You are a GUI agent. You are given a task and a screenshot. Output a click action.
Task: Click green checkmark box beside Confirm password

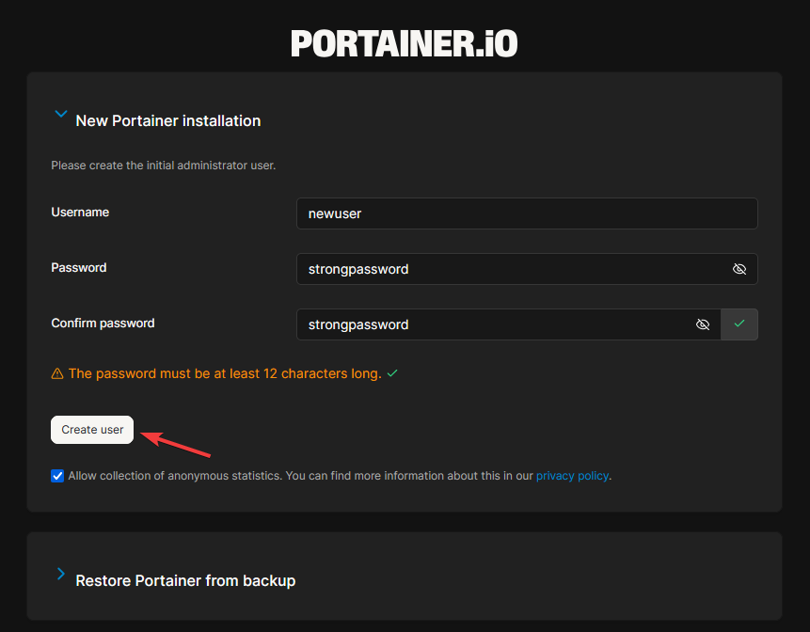[739, 324]
